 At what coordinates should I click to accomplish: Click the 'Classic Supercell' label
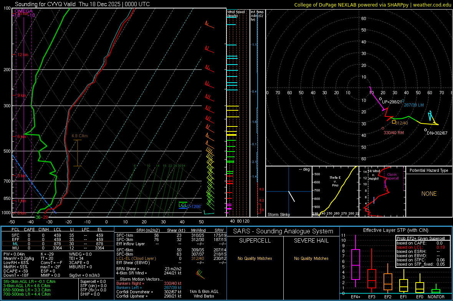click(392, 176)
